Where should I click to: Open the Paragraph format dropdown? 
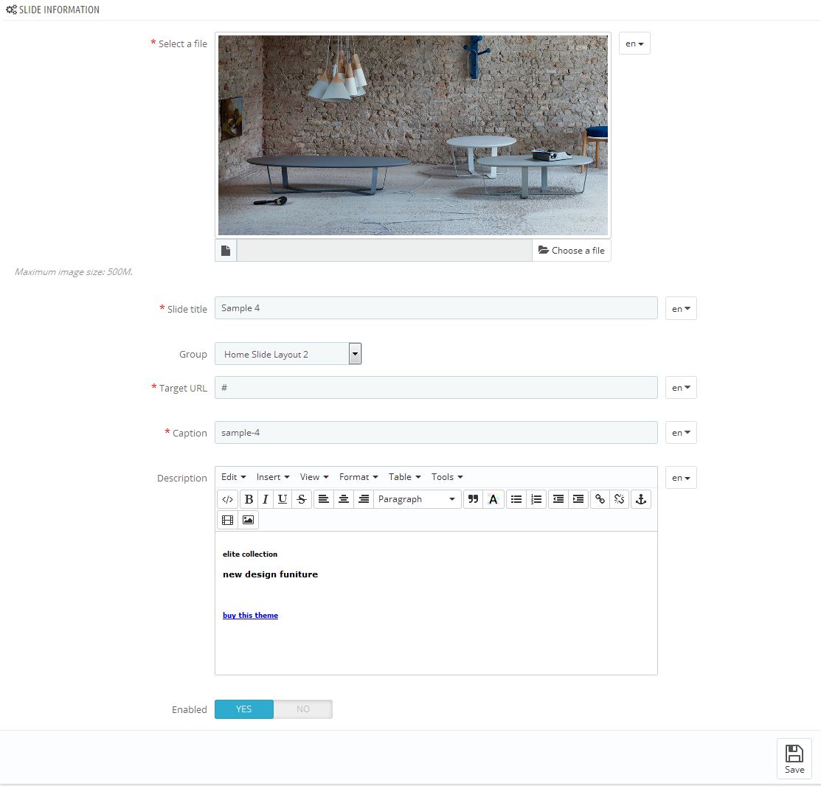tap(418, 499)
